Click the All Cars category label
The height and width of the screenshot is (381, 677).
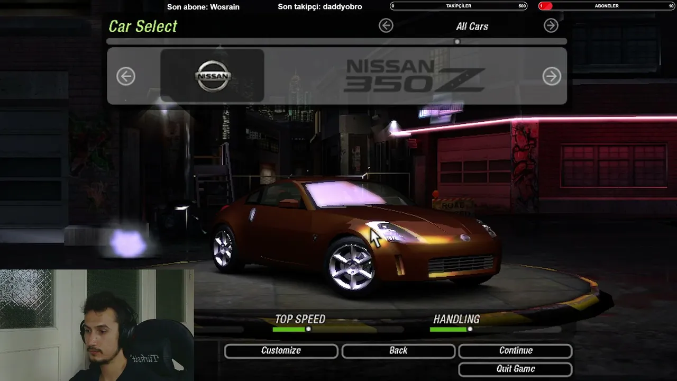point(472,26)
